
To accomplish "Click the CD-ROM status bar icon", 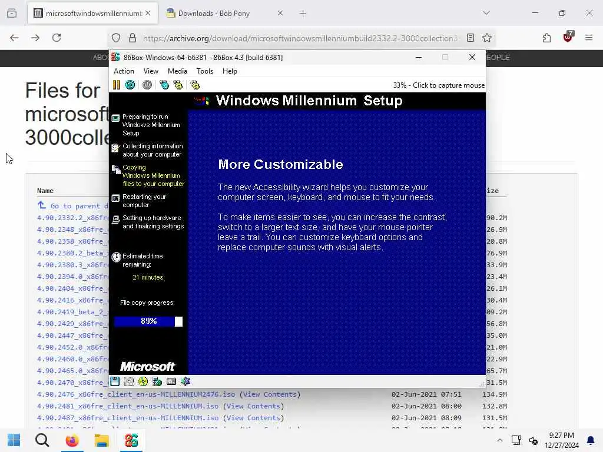I will click(143, 381).
